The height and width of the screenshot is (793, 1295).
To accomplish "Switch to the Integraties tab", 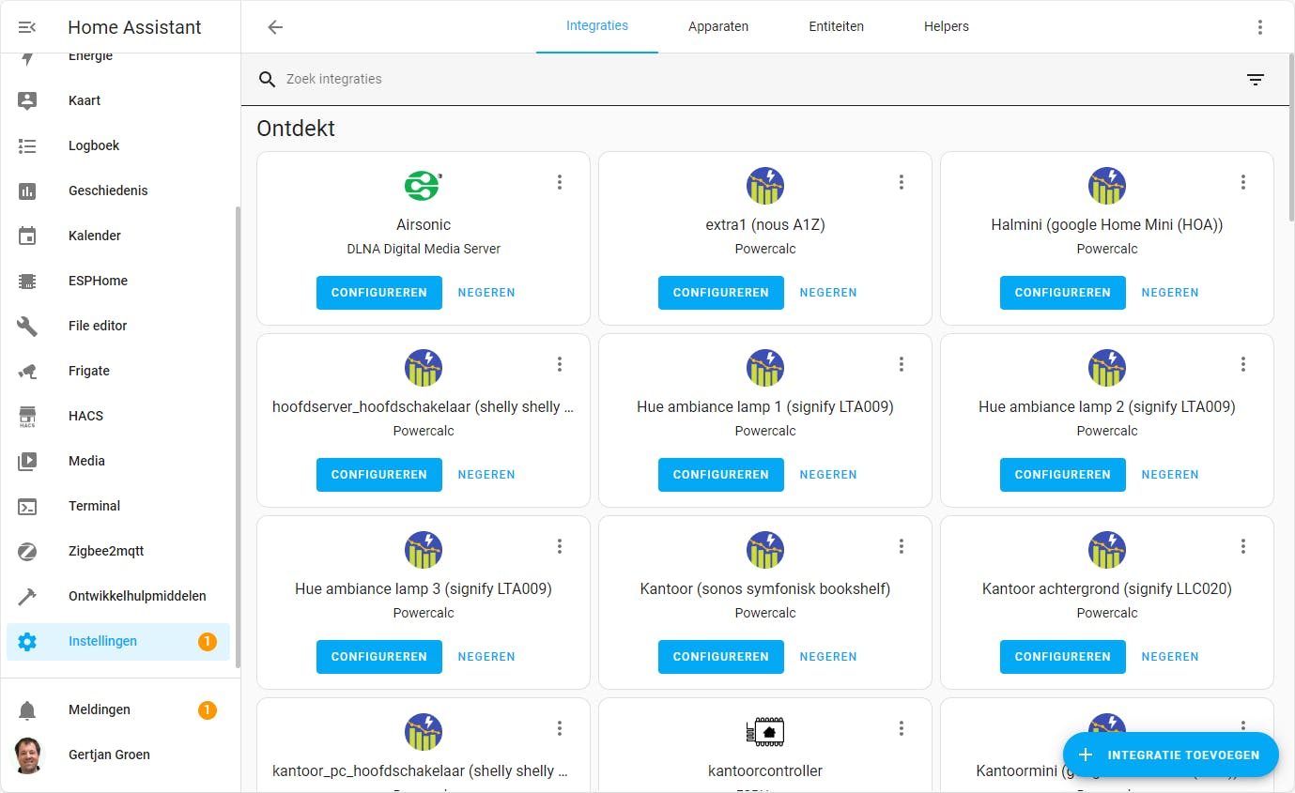I will 597,26.
